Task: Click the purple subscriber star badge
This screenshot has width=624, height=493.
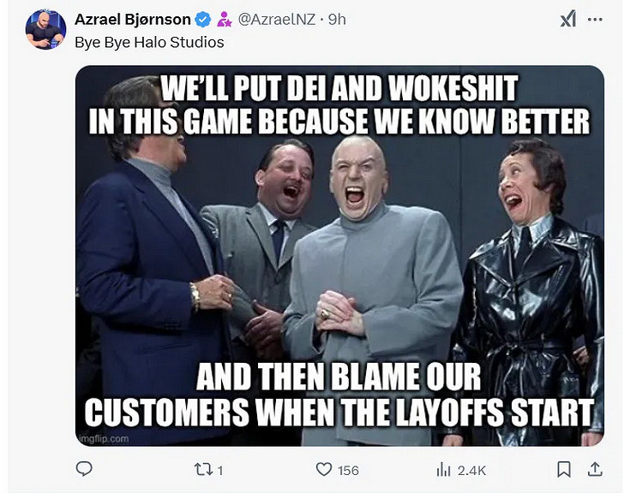Action: 224,19
